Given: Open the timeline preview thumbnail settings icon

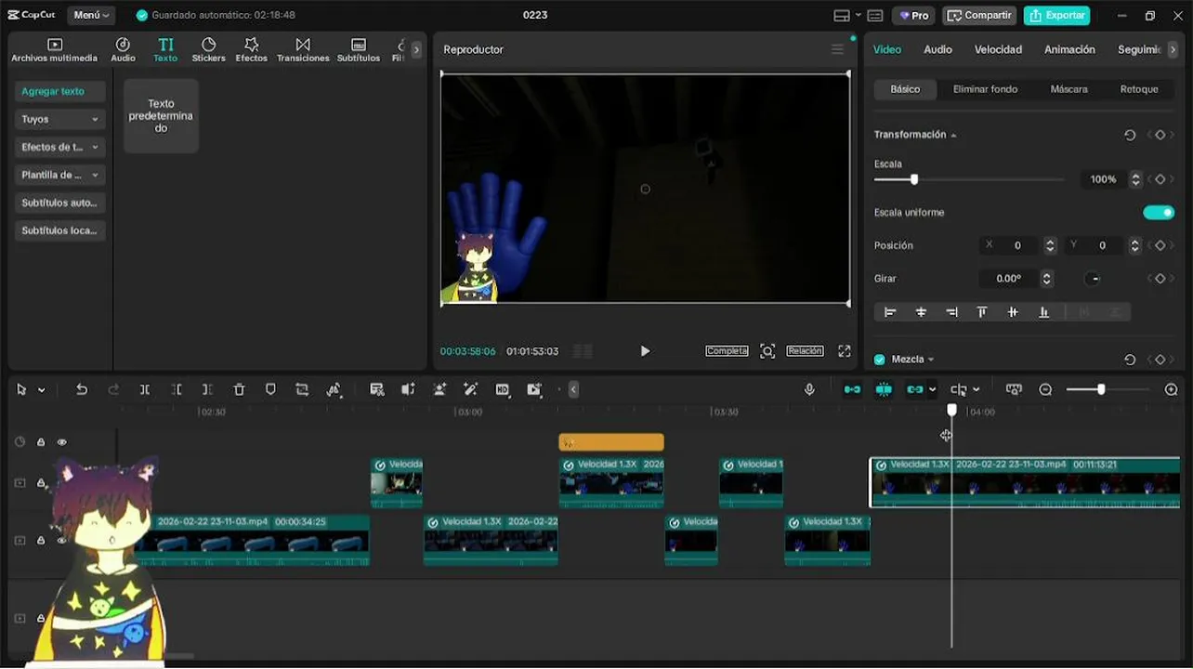Looking at the screenshot, I should 1014,389.
